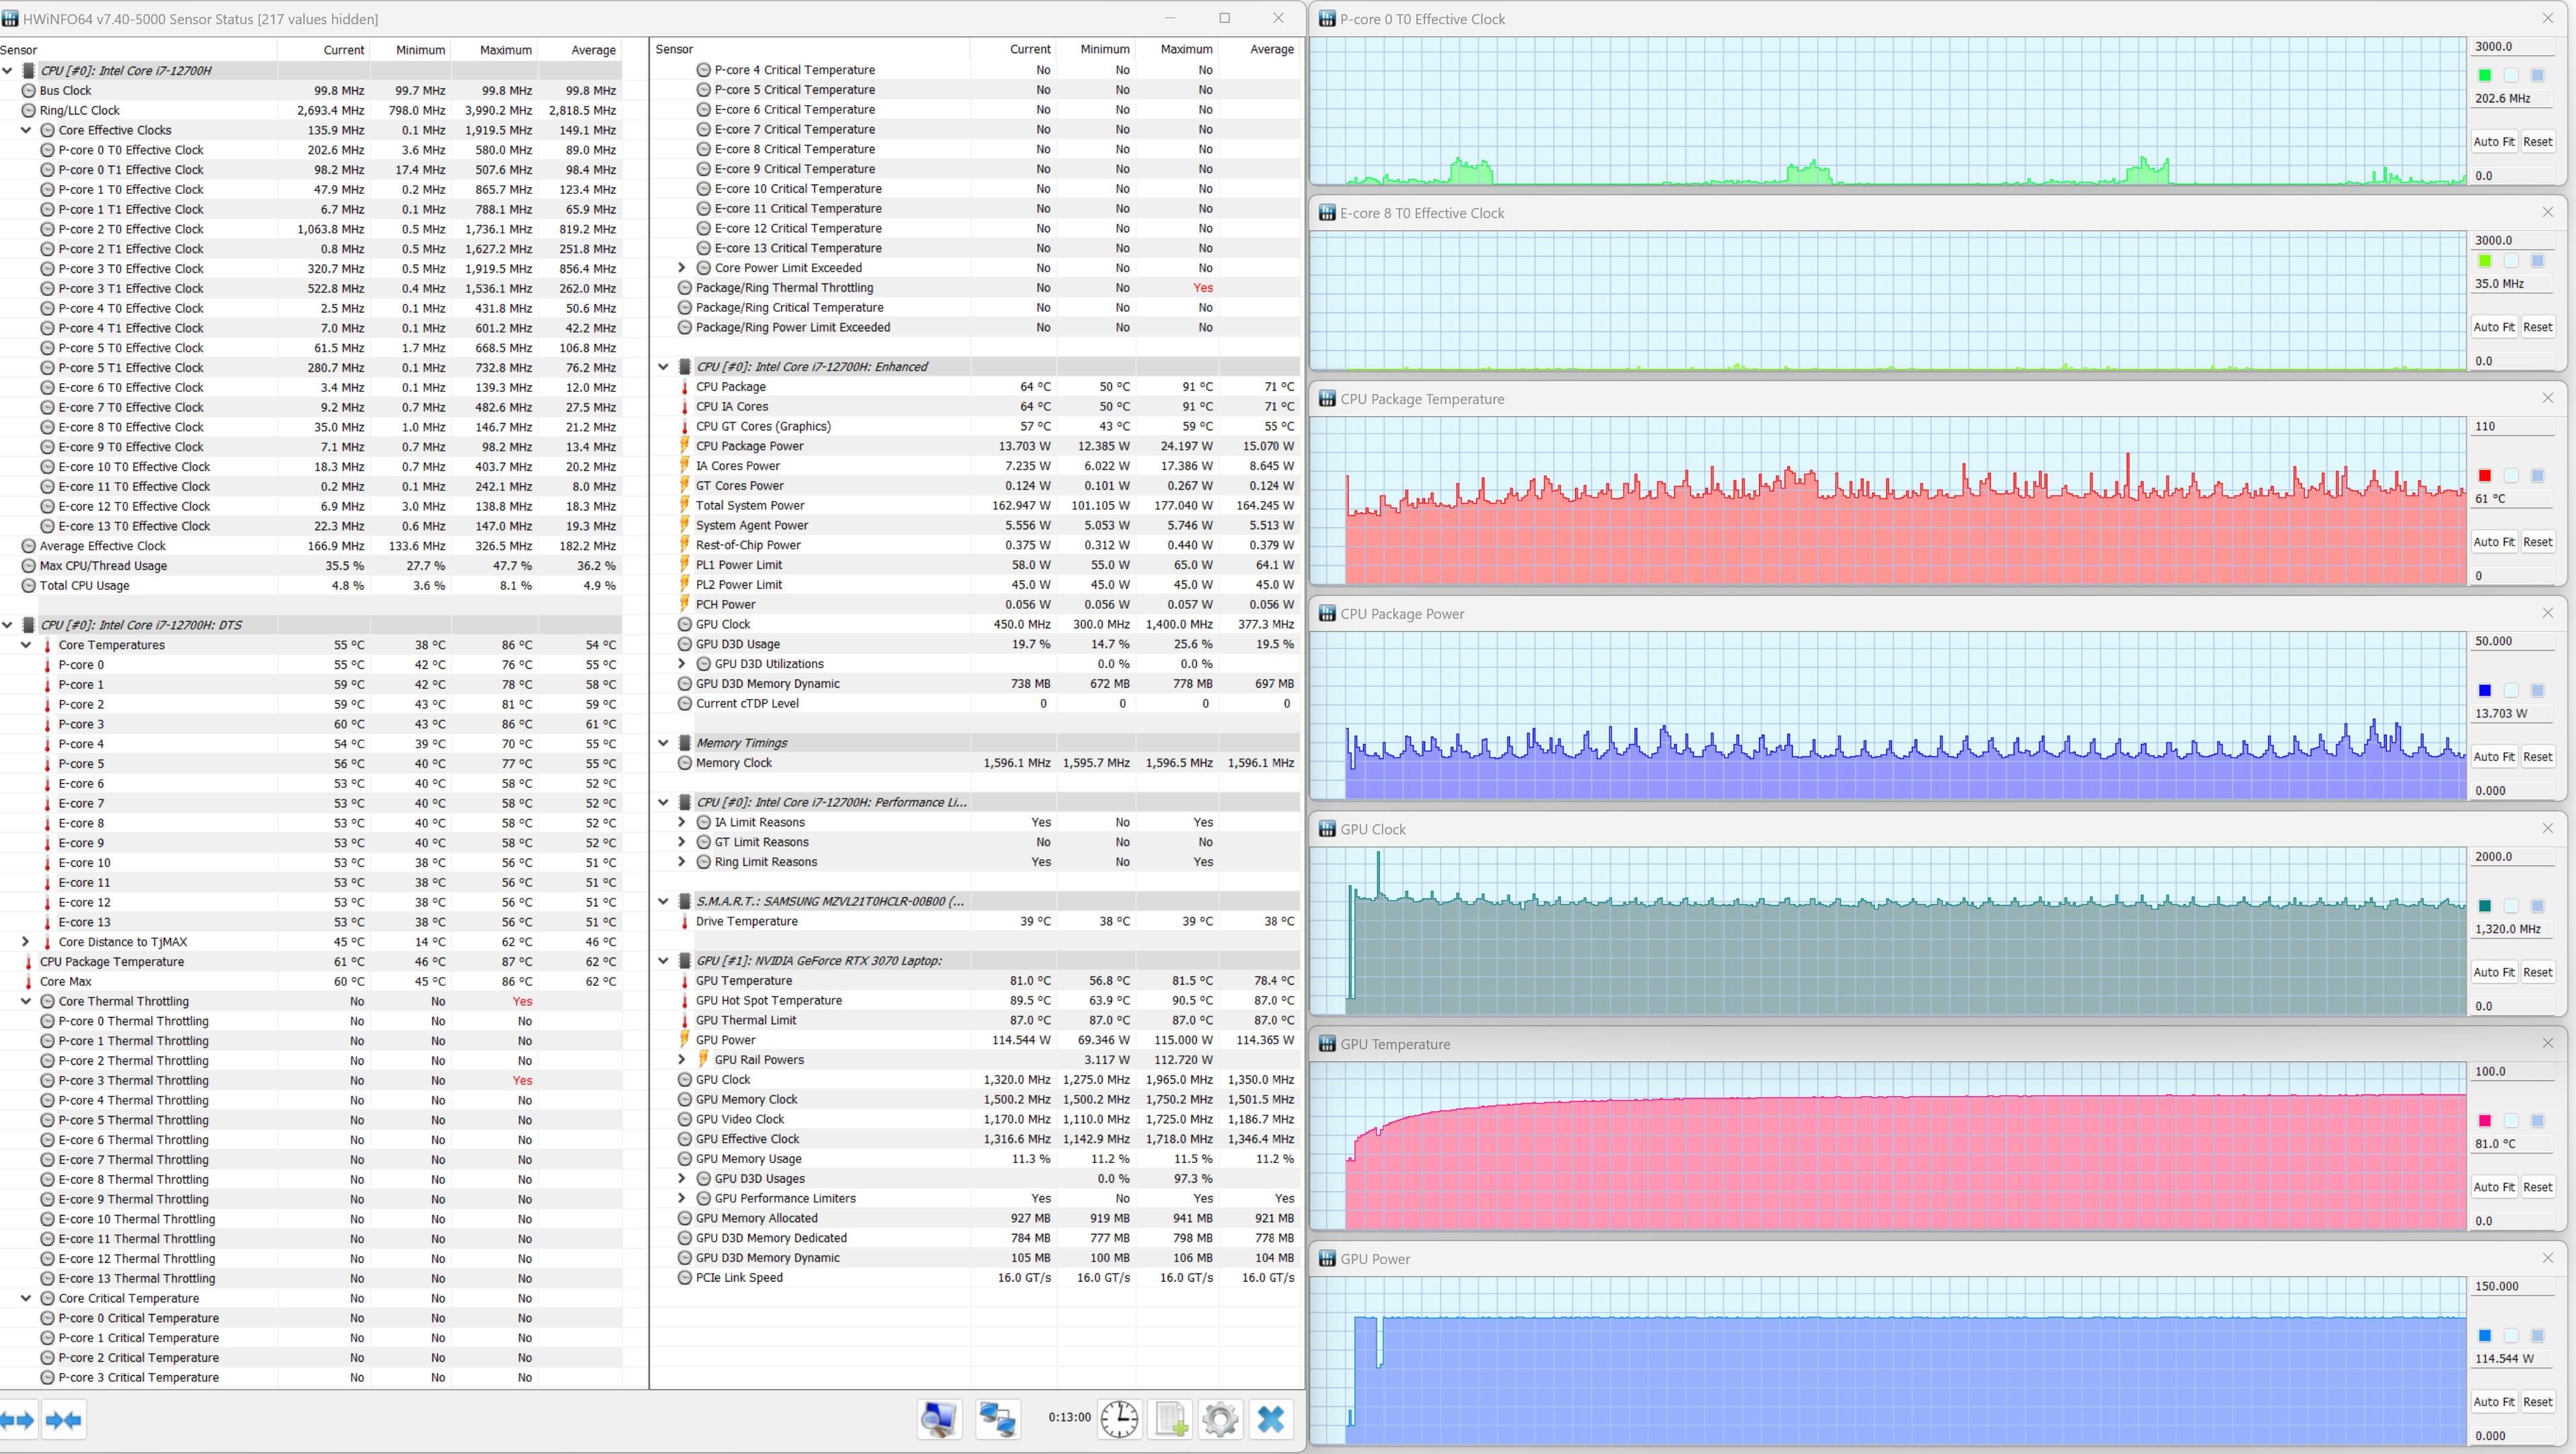Toggle the blue checkbox in GPU Clock graph
This screenshot has width=2576, height=1454.
(2537, 906)
